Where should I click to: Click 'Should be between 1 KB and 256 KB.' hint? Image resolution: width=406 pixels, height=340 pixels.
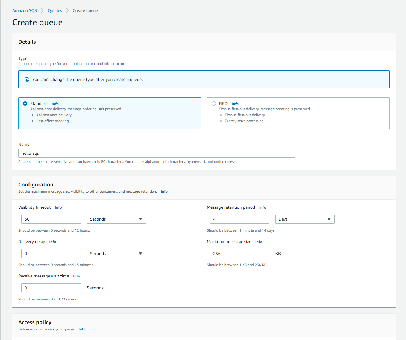237,265
